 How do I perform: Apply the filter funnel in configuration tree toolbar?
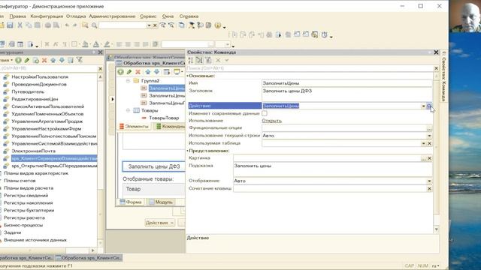pos(80,60)
